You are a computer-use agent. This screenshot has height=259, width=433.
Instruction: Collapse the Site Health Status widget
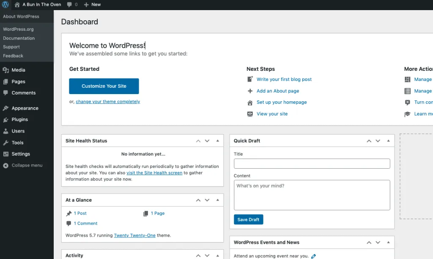point(217,140)
